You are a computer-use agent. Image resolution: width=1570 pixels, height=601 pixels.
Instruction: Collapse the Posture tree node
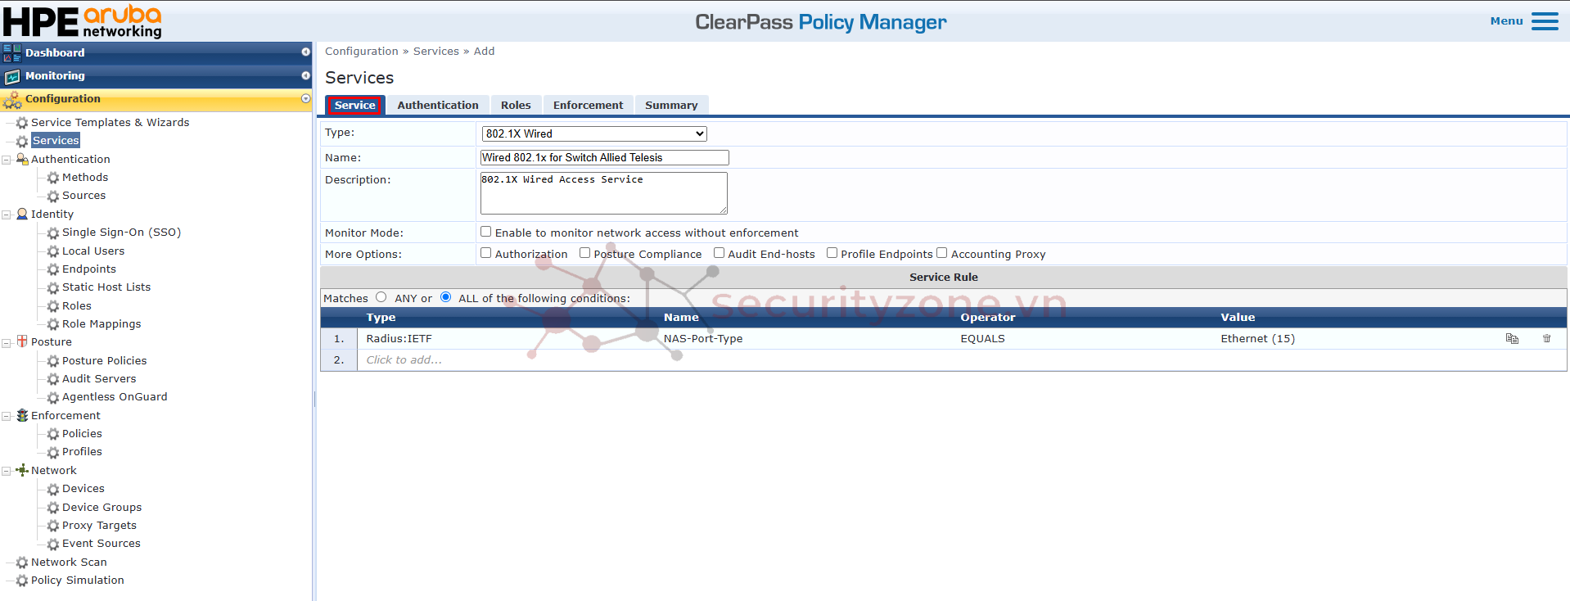[x=7, y=342]
